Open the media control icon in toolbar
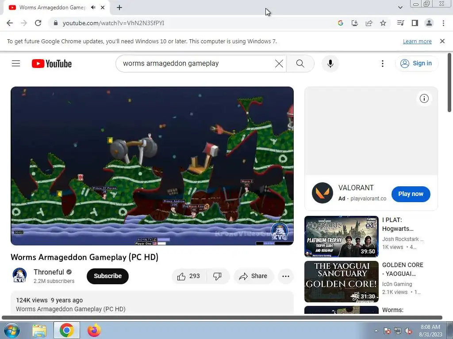This screenshot has width=453, height=339. [400, 23]
